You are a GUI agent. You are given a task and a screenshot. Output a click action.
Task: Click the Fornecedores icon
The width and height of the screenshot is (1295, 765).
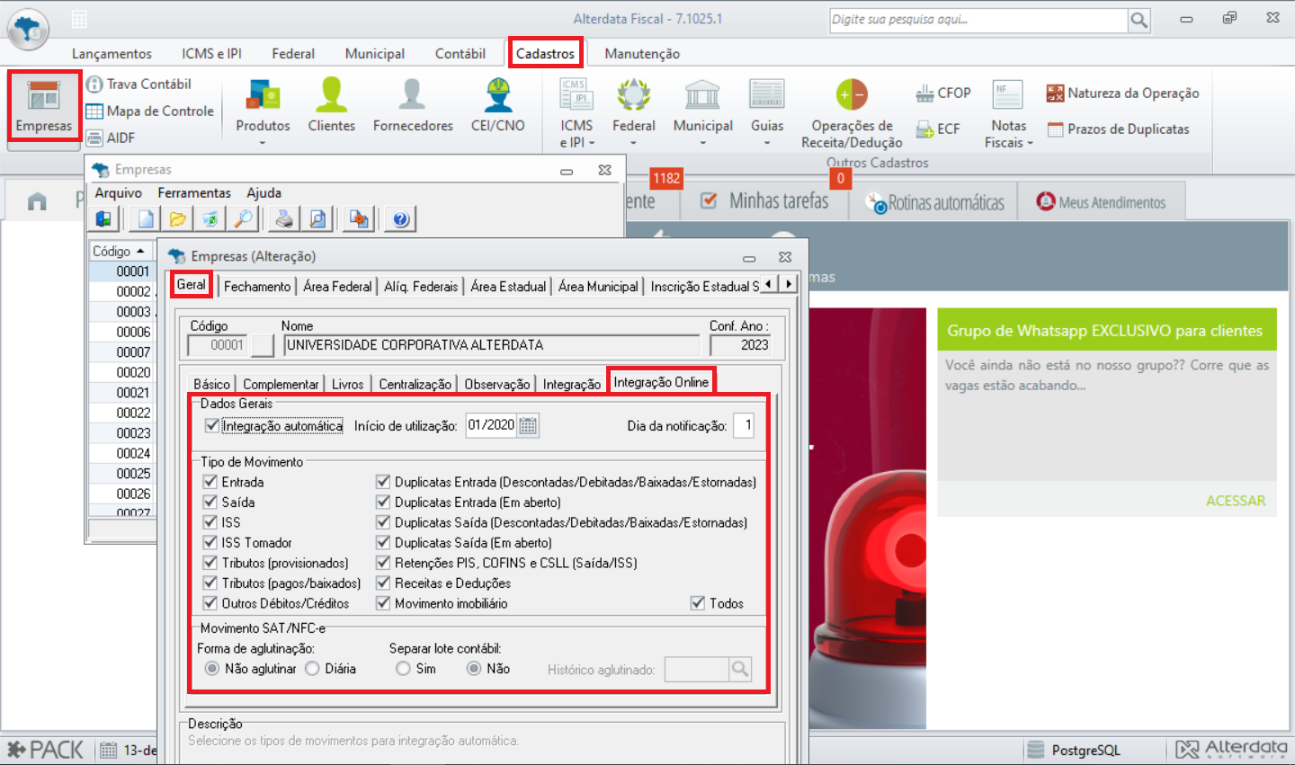pyautogui.click(x=413, y=106)
